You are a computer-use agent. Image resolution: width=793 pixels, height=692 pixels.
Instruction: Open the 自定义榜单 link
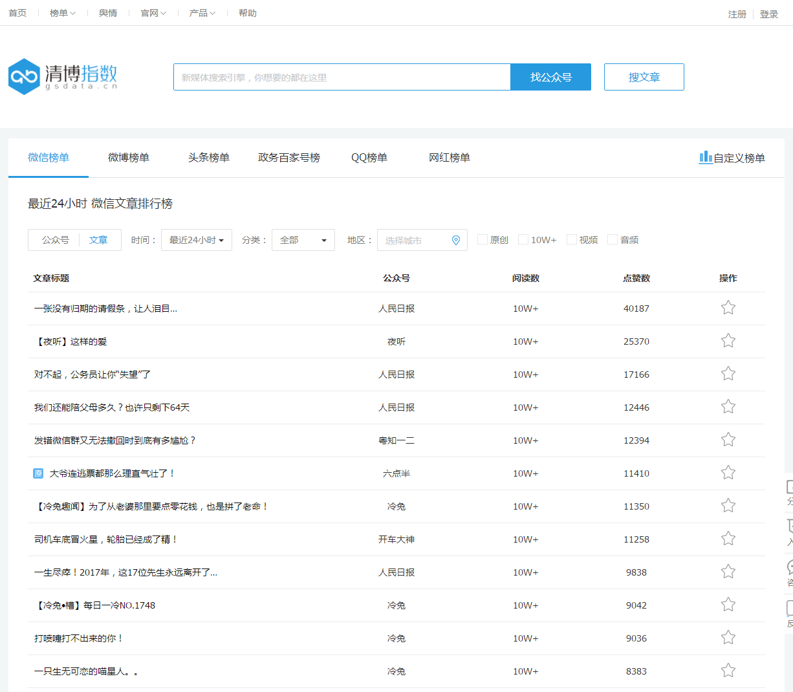(739, 158)
